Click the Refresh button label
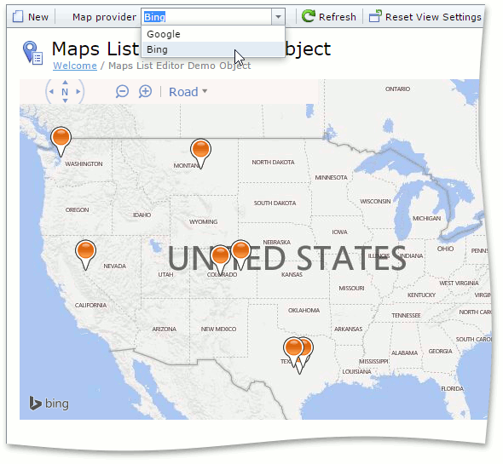 pyautogui.click(x=338, y=17)
